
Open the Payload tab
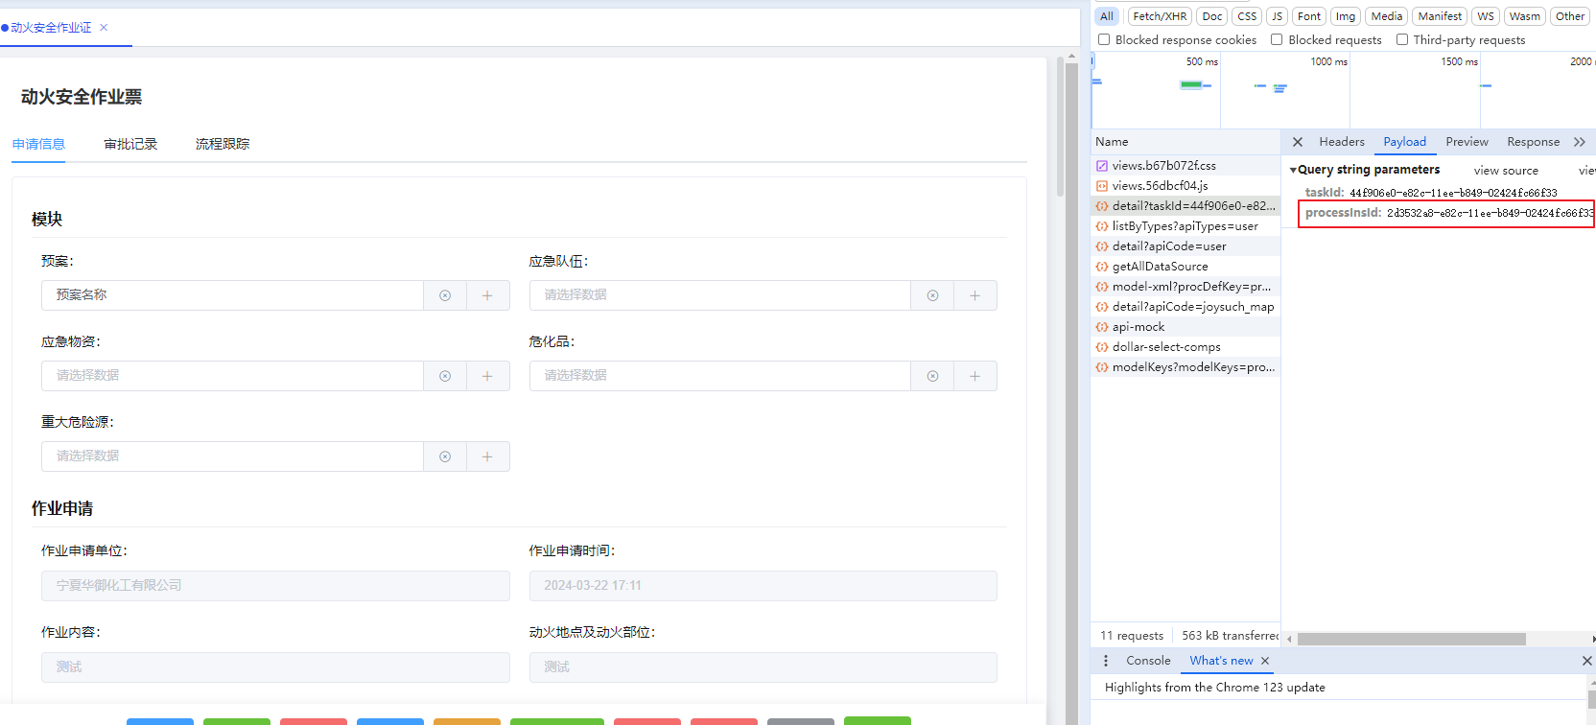point(1404,142)
